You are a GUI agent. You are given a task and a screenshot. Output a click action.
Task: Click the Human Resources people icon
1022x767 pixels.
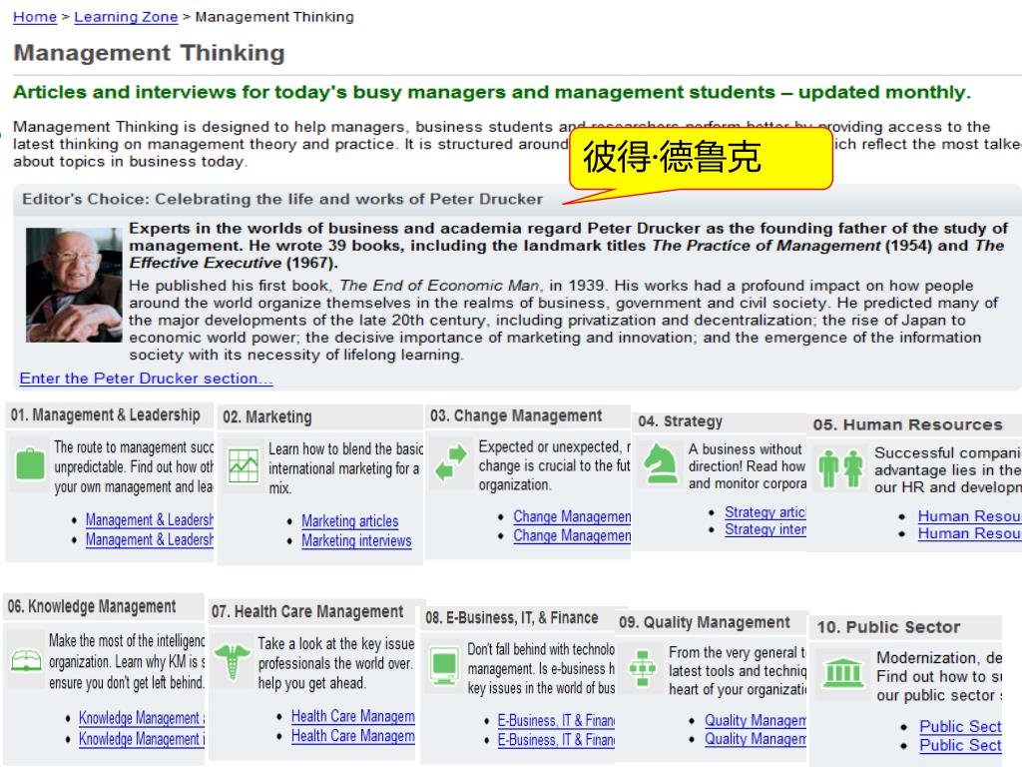[840, 468]
